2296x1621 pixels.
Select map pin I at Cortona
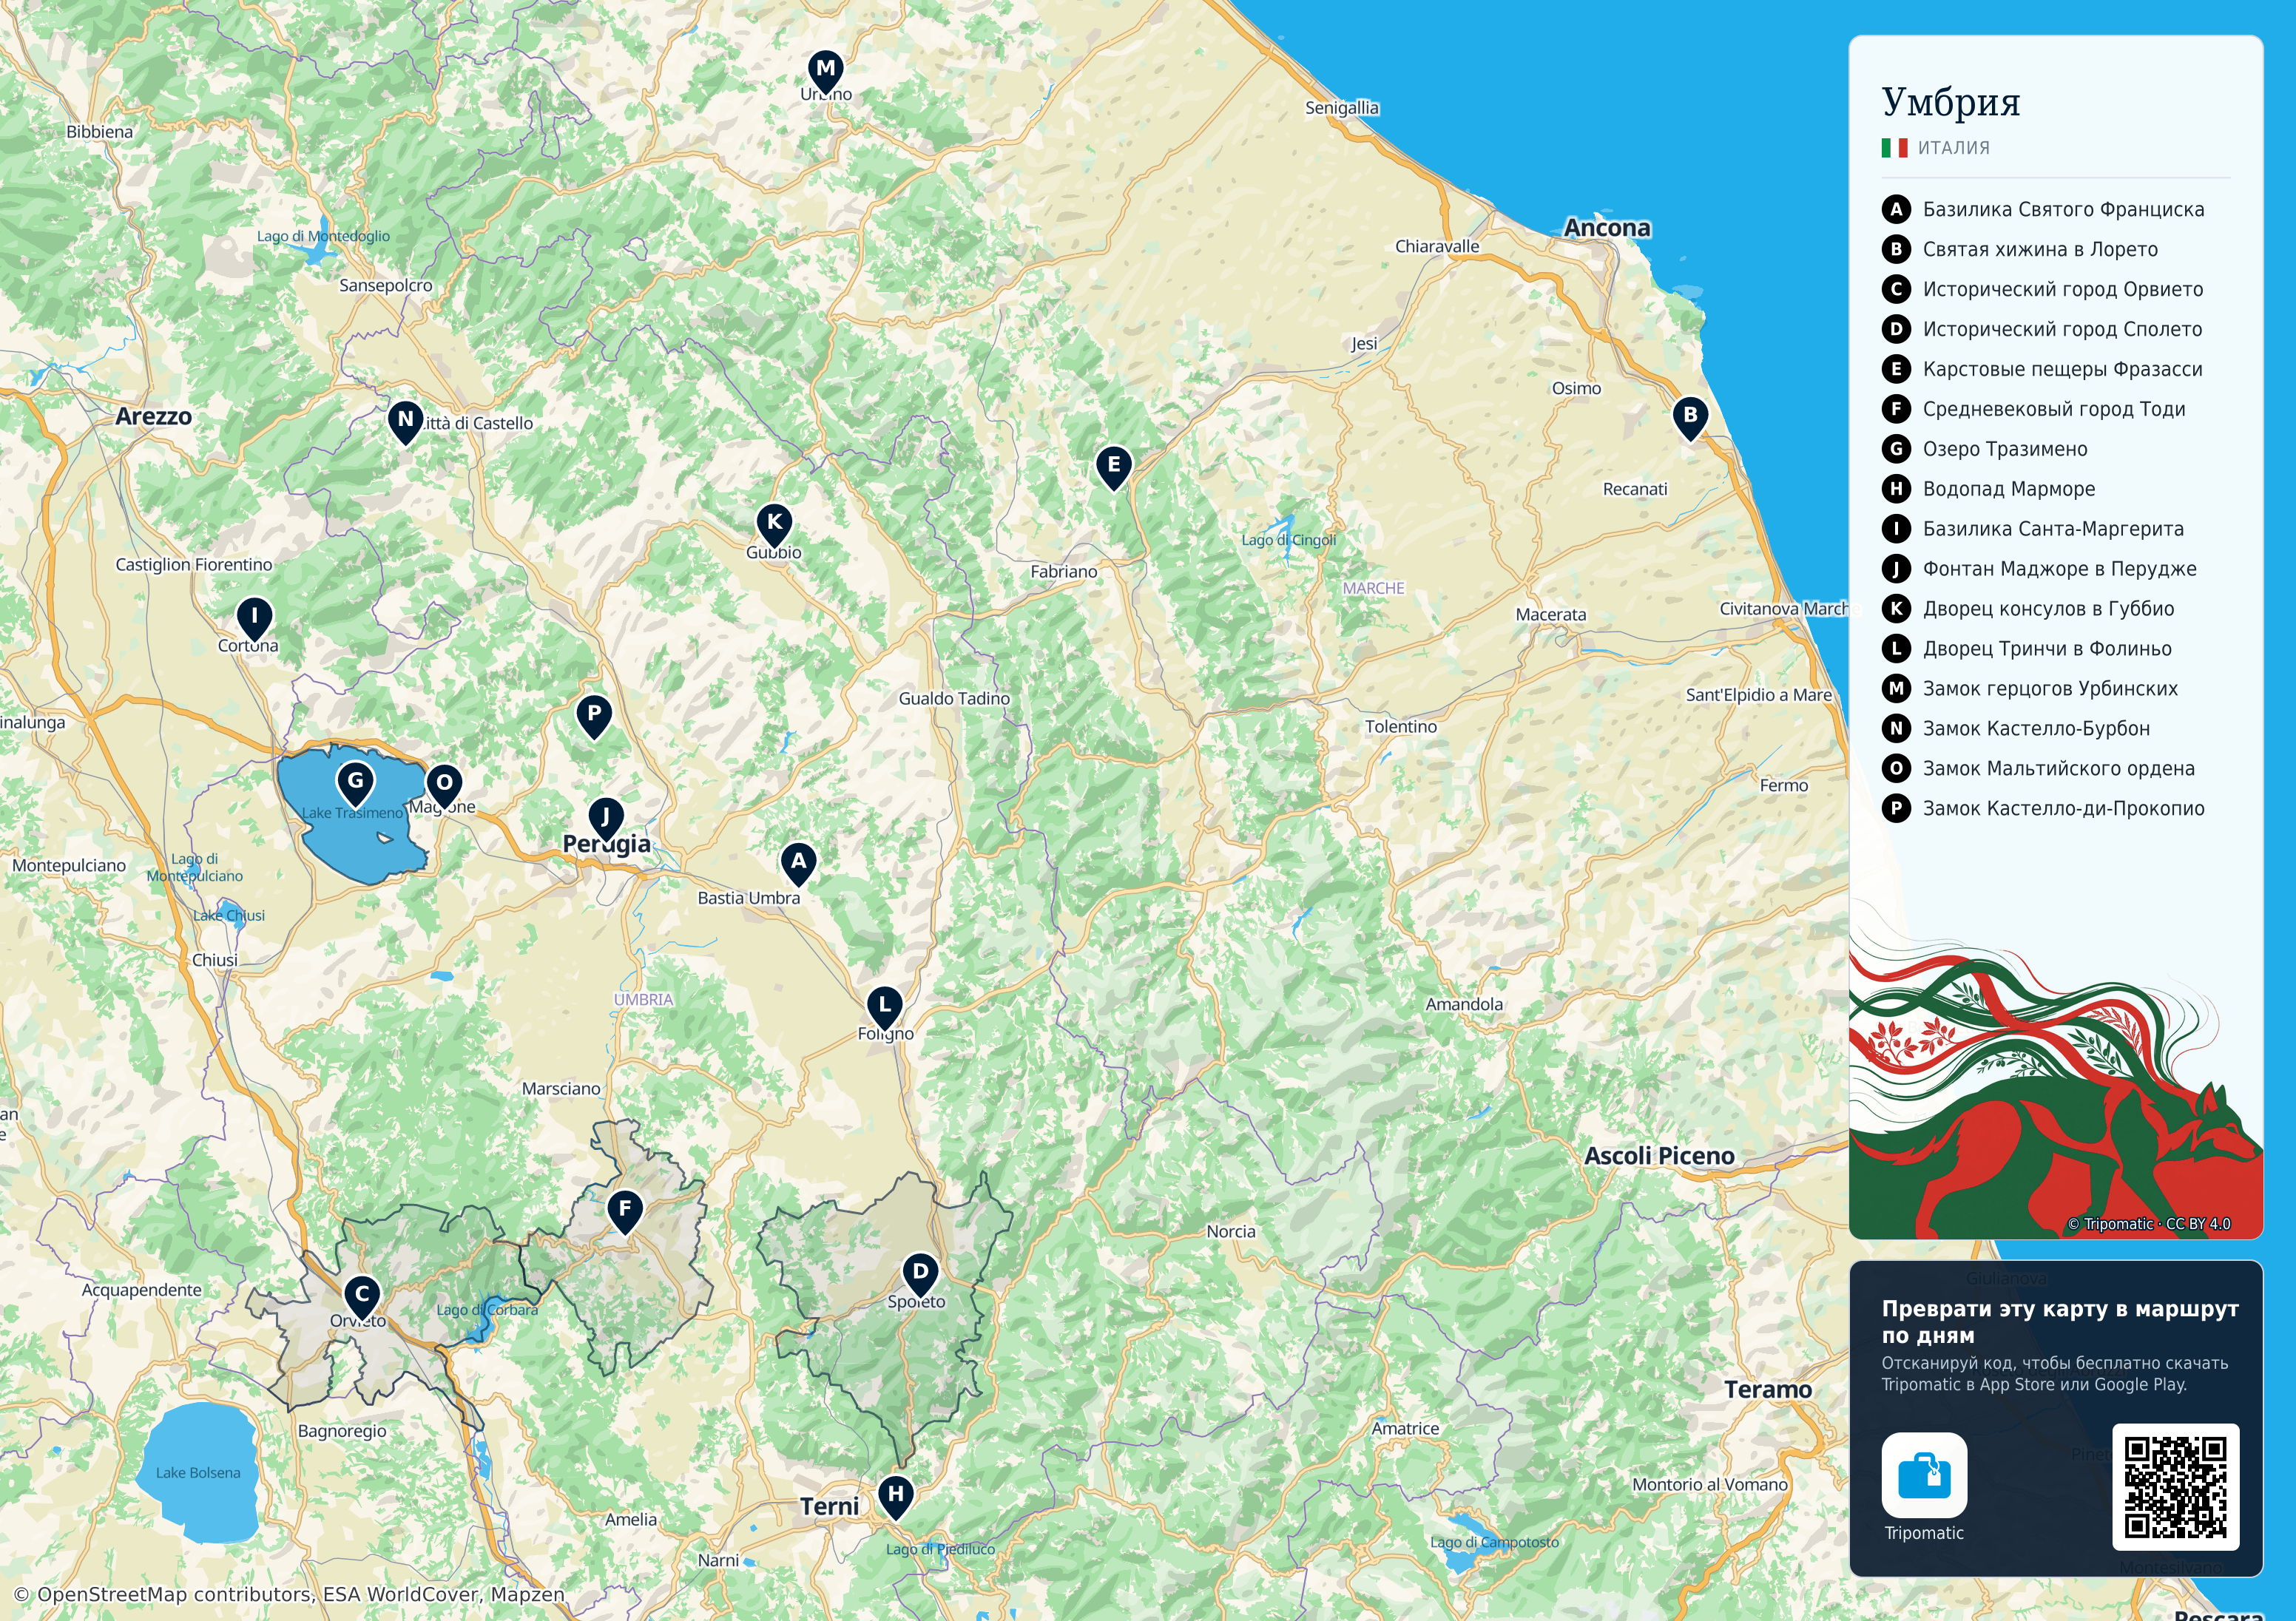[254, 619]
